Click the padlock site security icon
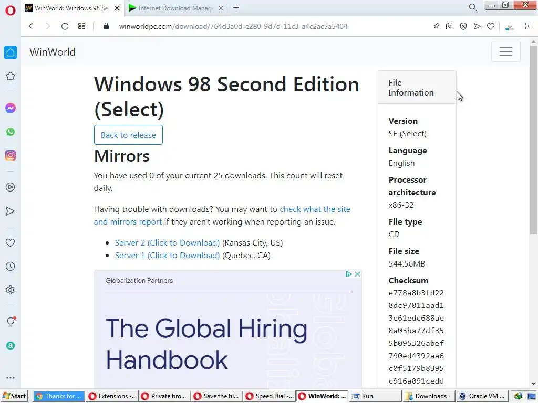Viewport: 538px width, 403px height. (106, 26)
